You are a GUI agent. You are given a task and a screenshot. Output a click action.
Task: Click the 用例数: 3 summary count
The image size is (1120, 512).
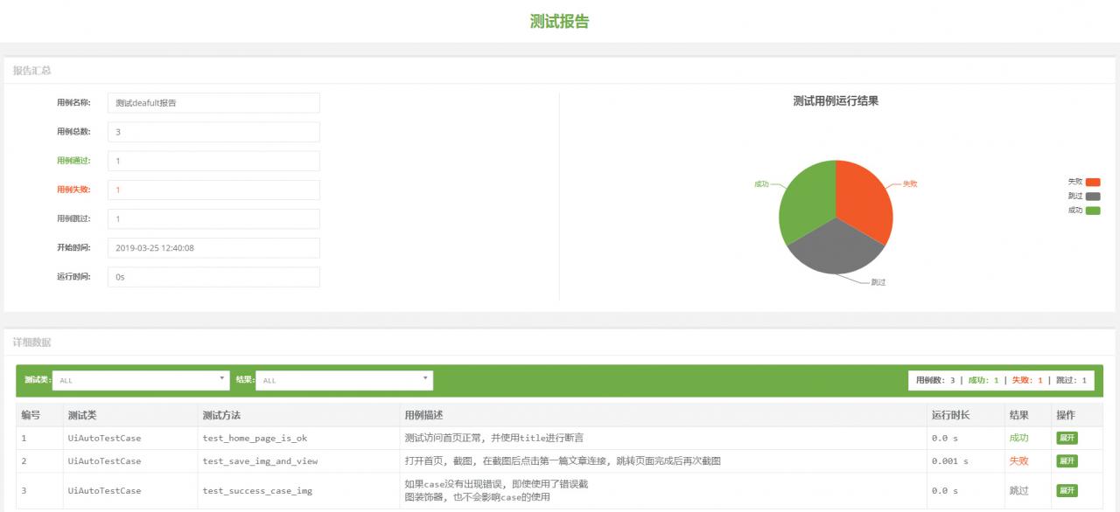click(x=935, y=380)
